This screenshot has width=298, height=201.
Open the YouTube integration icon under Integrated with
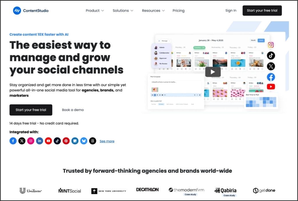point(48,141)
